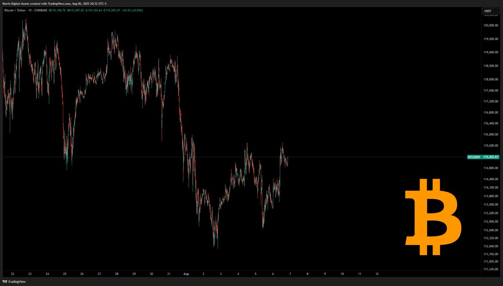Click the high value H115,207.03

(x=76, y=10)
